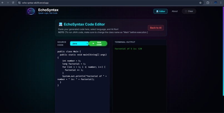Click the 'int number = 5;' code line

coord(71,61)
